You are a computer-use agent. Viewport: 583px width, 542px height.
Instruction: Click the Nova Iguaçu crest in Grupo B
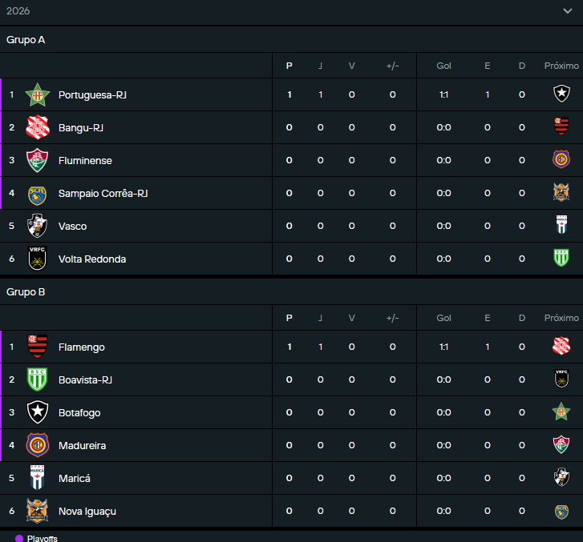[38, 511]
